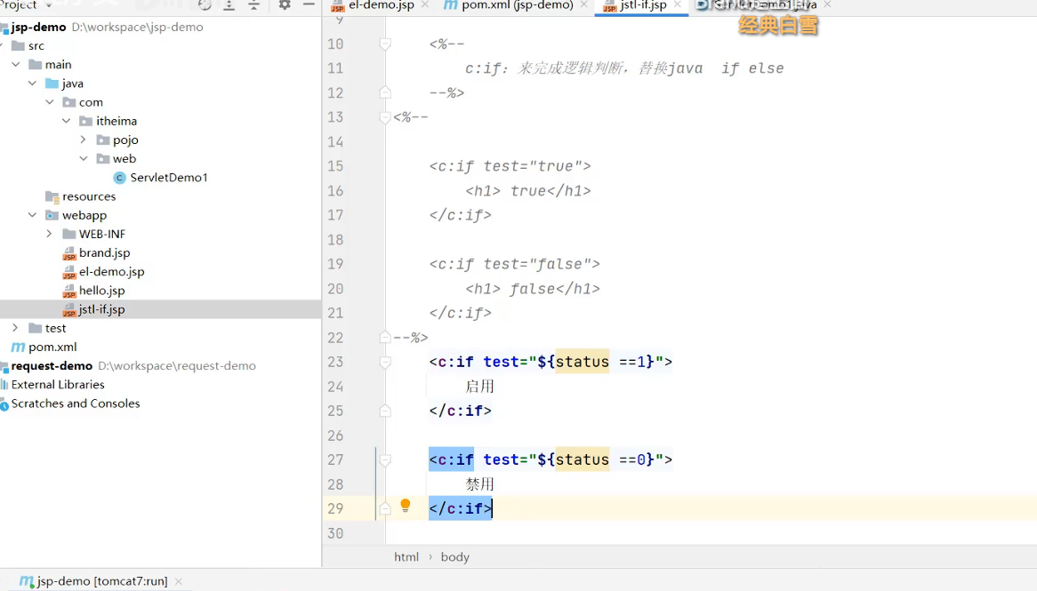Select the jsp-demo project root
Viewport: 1037px width, 591px height.
38,27
